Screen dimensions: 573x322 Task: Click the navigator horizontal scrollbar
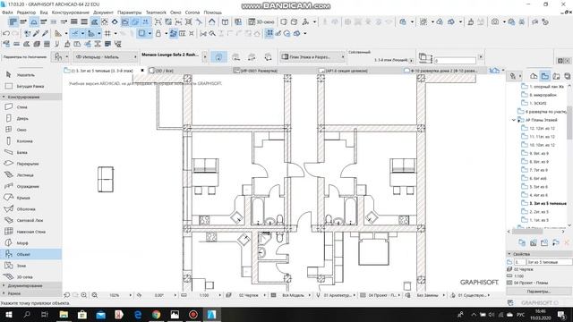click(x=527, y=232)
